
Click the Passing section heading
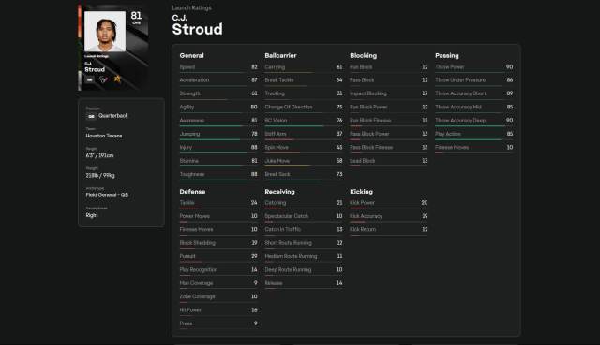[446, 56]
